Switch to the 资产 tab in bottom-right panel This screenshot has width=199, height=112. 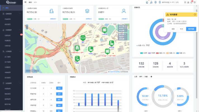pos(141,77)
